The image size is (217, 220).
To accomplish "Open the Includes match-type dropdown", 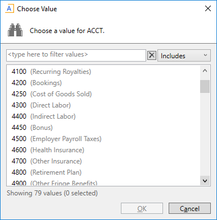I will [184, 55].
